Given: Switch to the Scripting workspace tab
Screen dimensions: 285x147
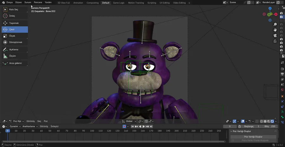Looking at the screenshot, I should 152,3.
